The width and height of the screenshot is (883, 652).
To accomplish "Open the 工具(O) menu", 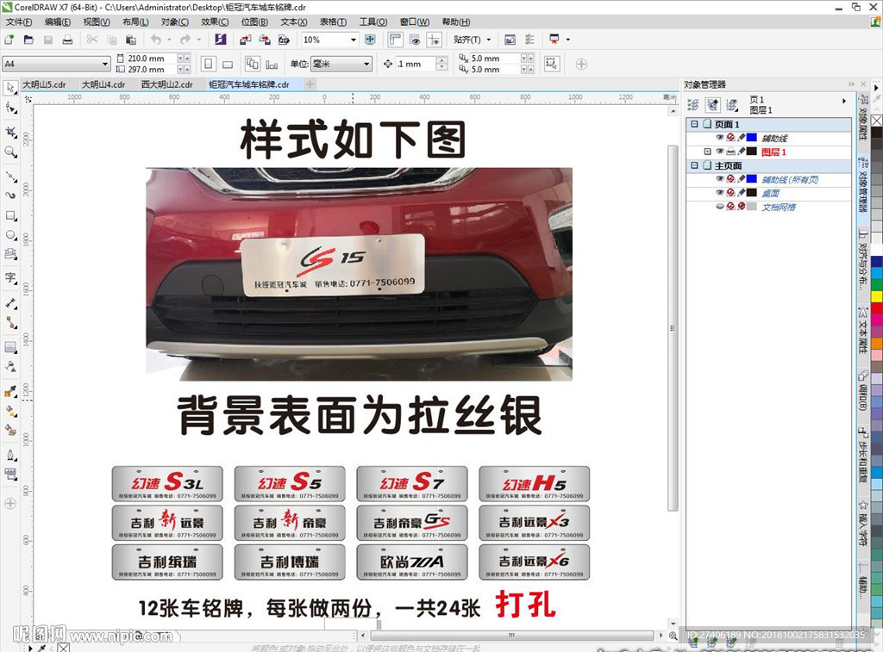I will 373,22.
